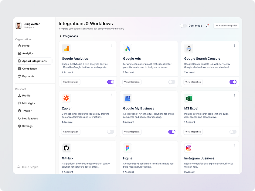Toggle Dark Mode switch on
Image resolution: width=255 pixels, height=191 pixels.
tap(183, 26)
